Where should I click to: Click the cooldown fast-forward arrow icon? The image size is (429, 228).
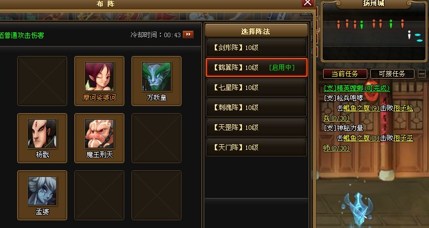click(x=188, y=34)
